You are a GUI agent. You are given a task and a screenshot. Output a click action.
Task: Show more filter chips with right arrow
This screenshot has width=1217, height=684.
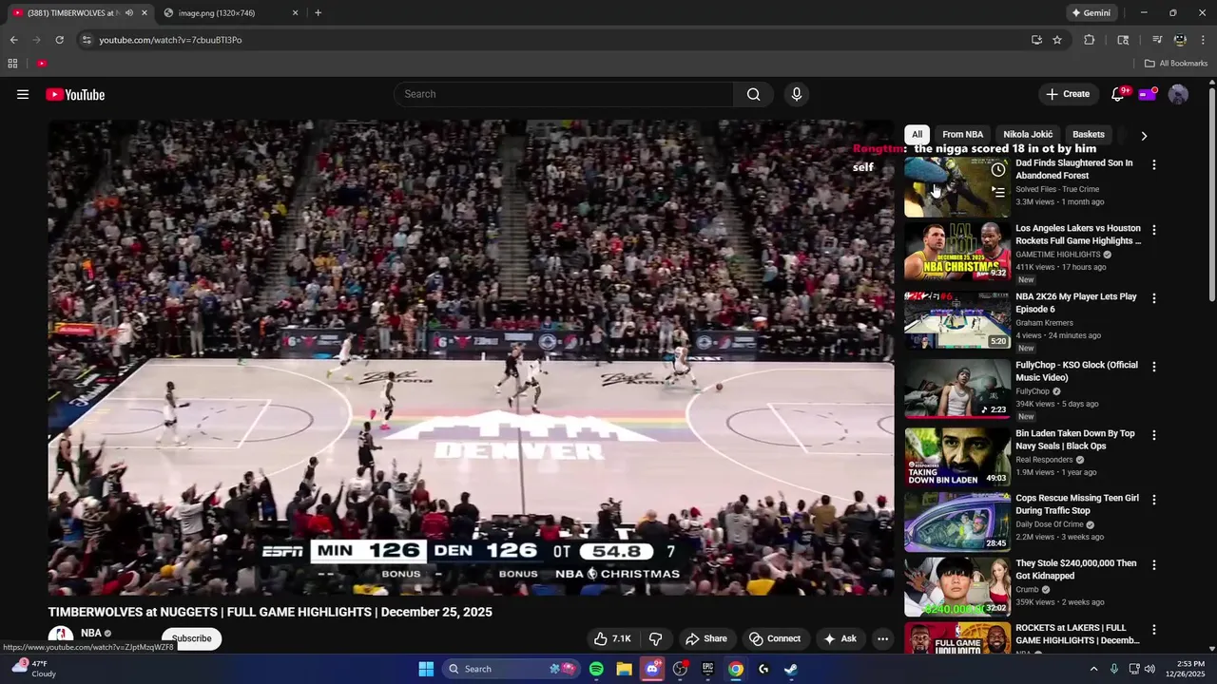1144,136
